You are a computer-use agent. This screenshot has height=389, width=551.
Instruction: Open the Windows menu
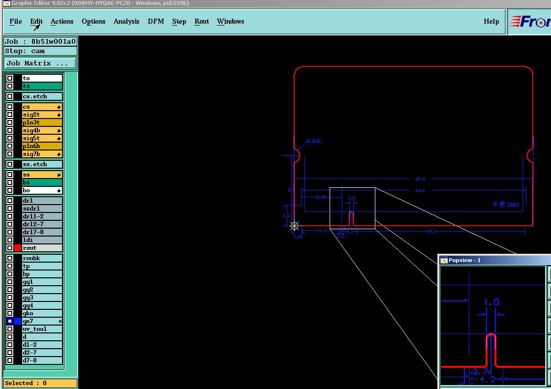[x=231, y=22]
